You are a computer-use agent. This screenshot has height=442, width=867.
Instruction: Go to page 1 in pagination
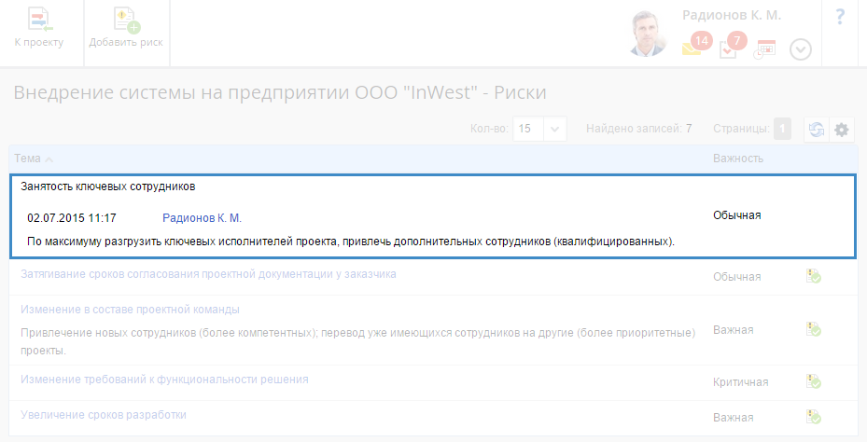click(782, 130)
